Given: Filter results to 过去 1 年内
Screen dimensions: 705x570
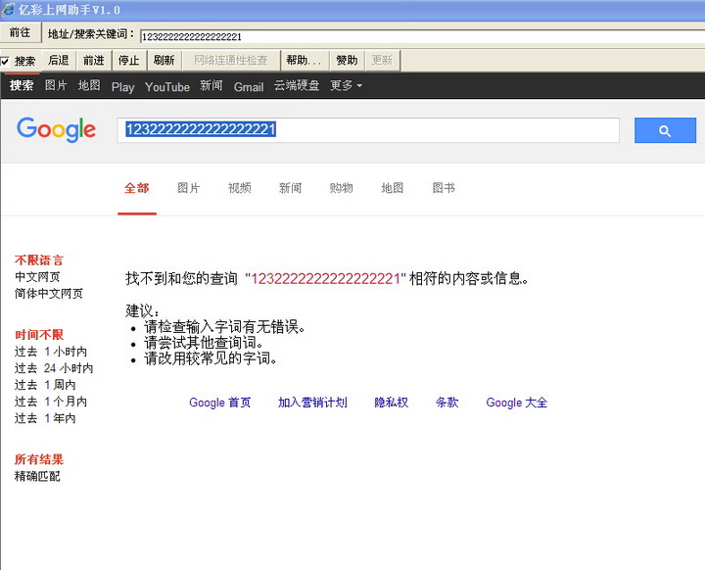Looking at the screenshot, I should click(45, 418).
